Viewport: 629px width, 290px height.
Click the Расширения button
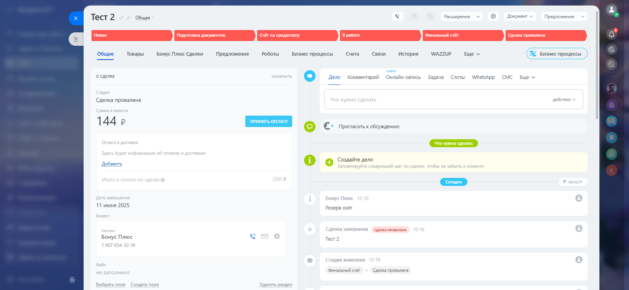(457, 17)
